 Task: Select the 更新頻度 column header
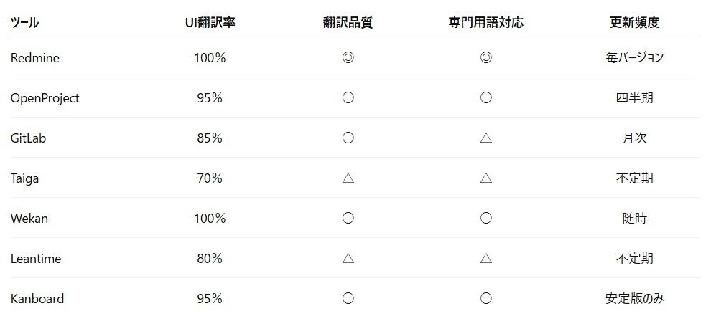[x=635, y=22]
